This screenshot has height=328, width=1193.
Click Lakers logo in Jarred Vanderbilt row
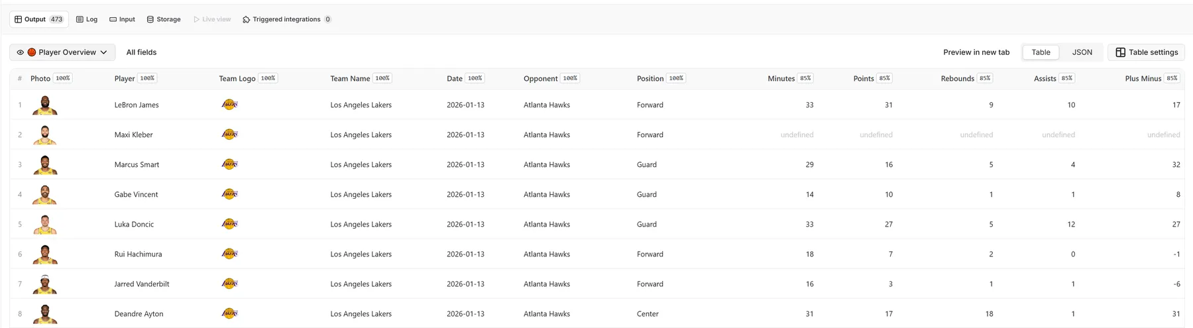pyautogui.click(x=229, y=284)
